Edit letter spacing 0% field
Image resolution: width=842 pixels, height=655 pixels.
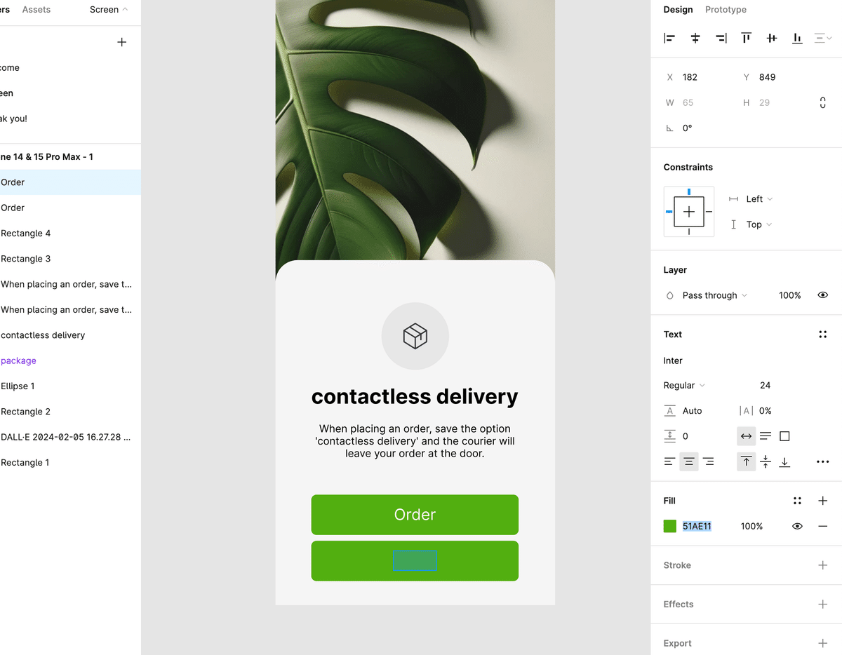(x=766, y=411)
